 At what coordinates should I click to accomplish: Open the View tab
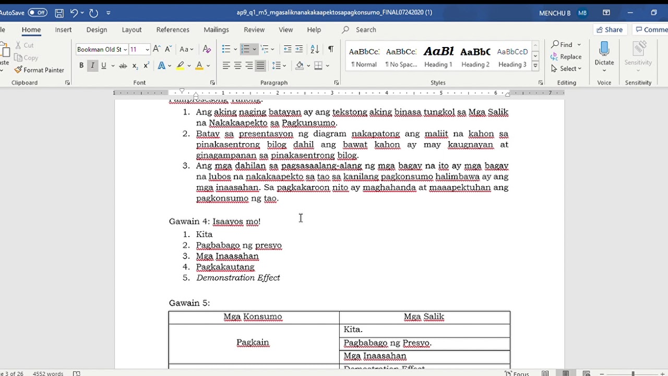[x=285, y=30]
